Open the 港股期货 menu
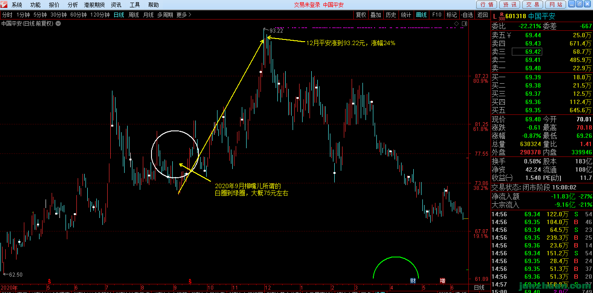 click(x=95, y=5)
